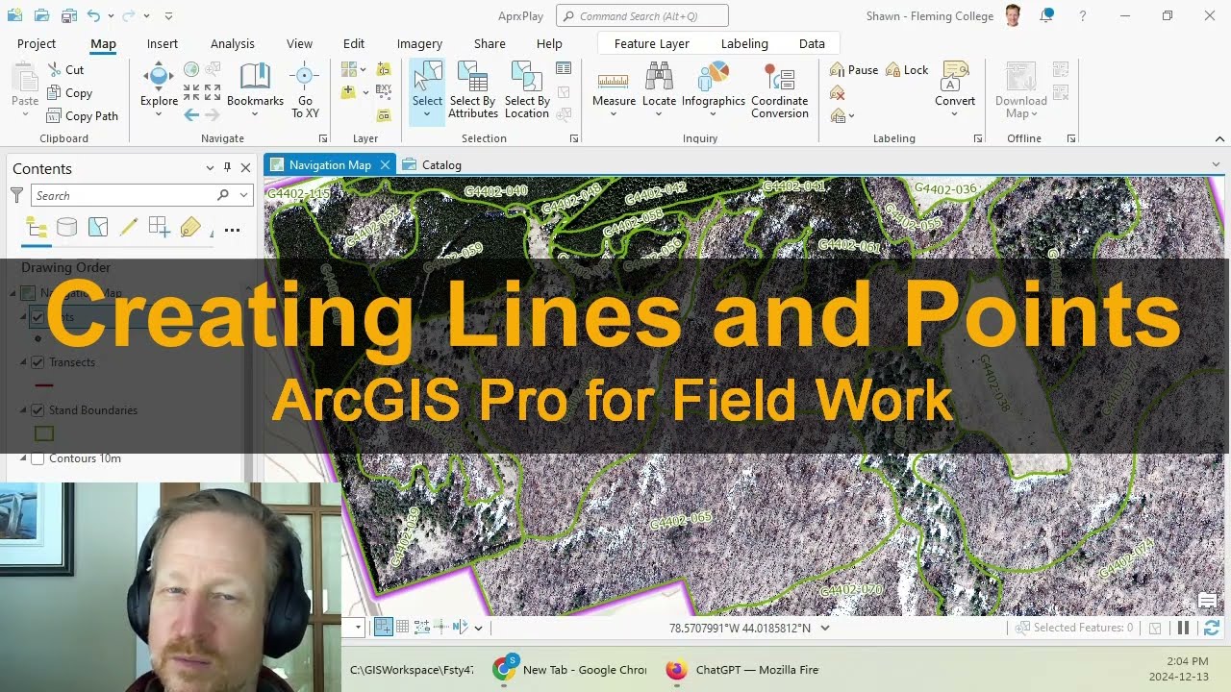Open the Select tool dropdown arrow
Screen dimensions: 1231x692
(427, 115)
